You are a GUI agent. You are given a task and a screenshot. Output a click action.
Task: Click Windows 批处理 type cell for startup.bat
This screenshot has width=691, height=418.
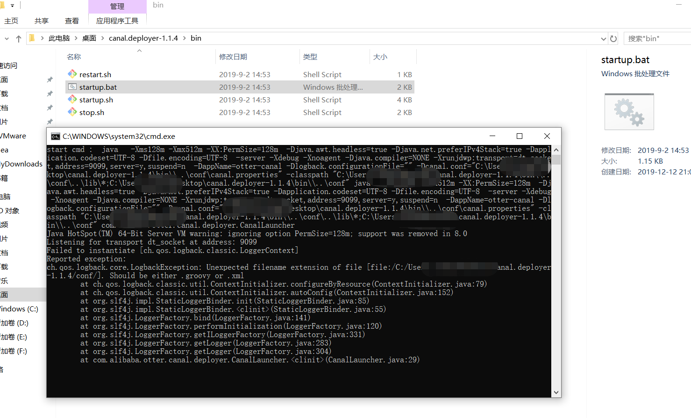click(333, 87)
